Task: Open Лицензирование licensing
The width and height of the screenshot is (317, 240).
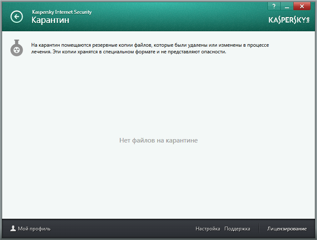Action: pyautogui.click(x=287, y=229)
